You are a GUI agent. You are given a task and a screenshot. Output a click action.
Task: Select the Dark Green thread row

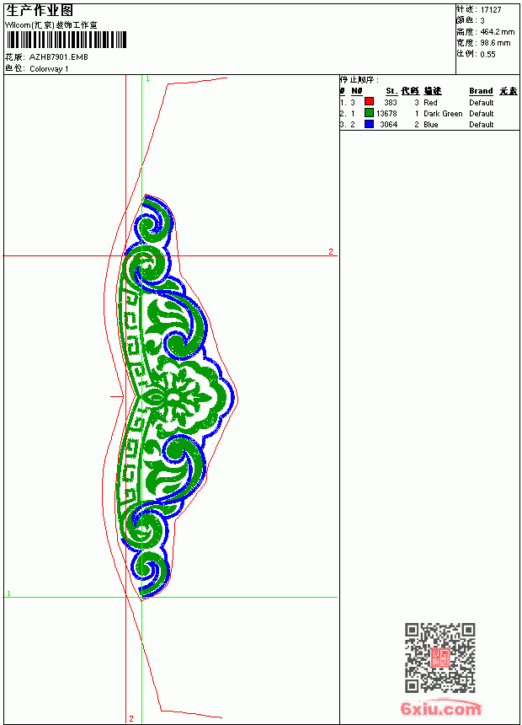pyautogui.click(x=429, y=113)
